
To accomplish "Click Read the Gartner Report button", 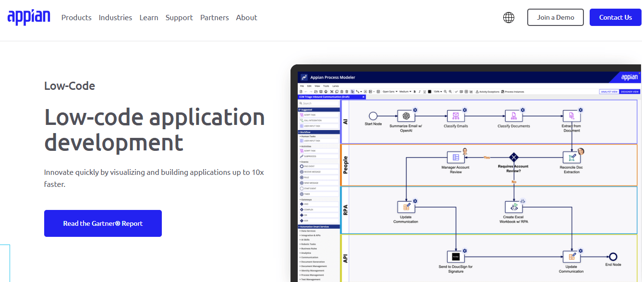I will coord(103,223).
